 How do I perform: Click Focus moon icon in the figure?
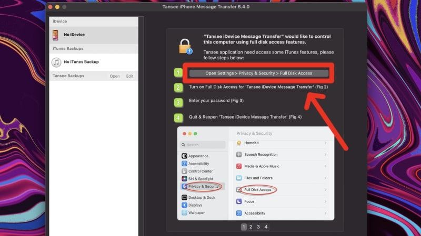pyautogui.click(x=239, y=201)
